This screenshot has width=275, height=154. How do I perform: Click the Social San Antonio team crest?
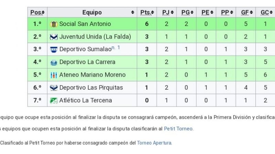[x=53, y=24]
